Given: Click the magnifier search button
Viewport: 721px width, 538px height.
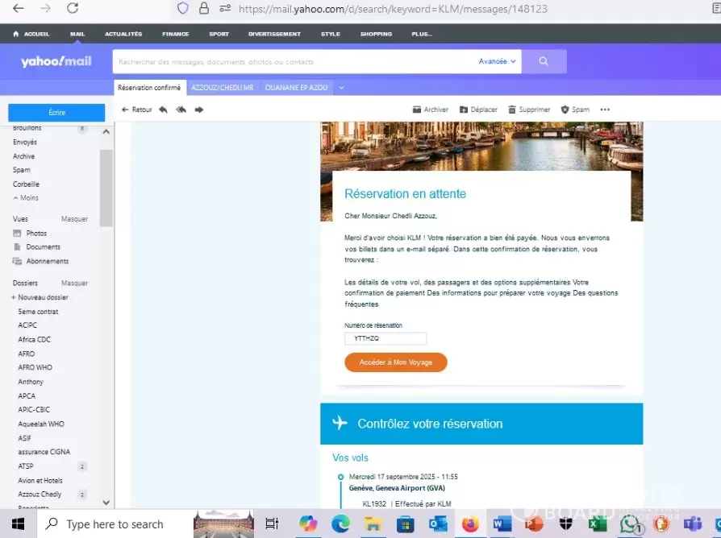Looking at the screenshot, I should pos(544,61).
